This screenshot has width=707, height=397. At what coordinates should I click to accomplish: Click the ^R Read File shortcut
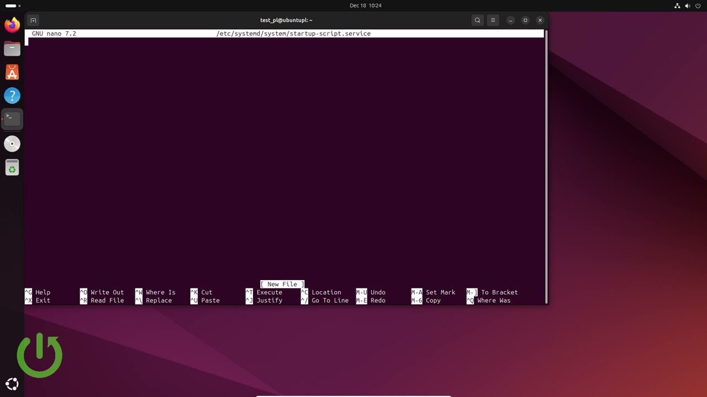(102, 301)
